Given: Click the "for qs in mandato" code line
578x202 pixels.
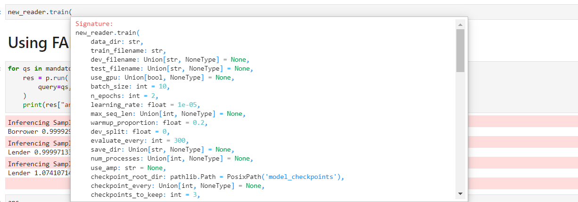Looking at the screenshot, I should 39,68.
